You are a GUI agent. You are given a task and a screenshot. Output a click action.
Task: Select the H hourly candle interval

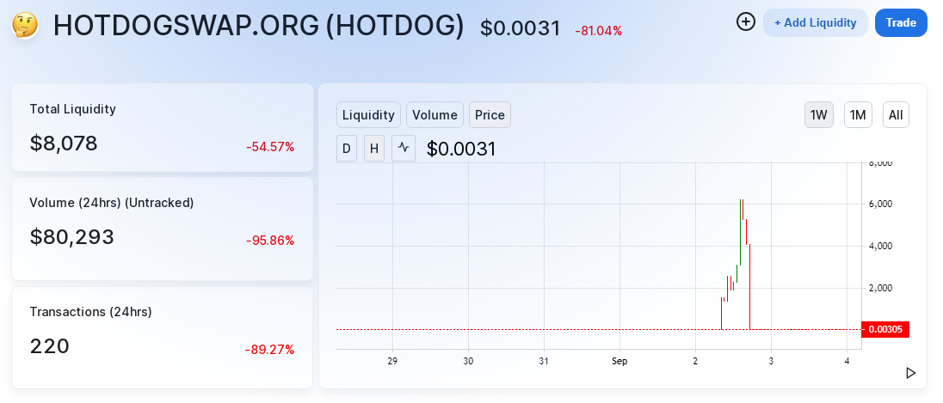(374, 148)
